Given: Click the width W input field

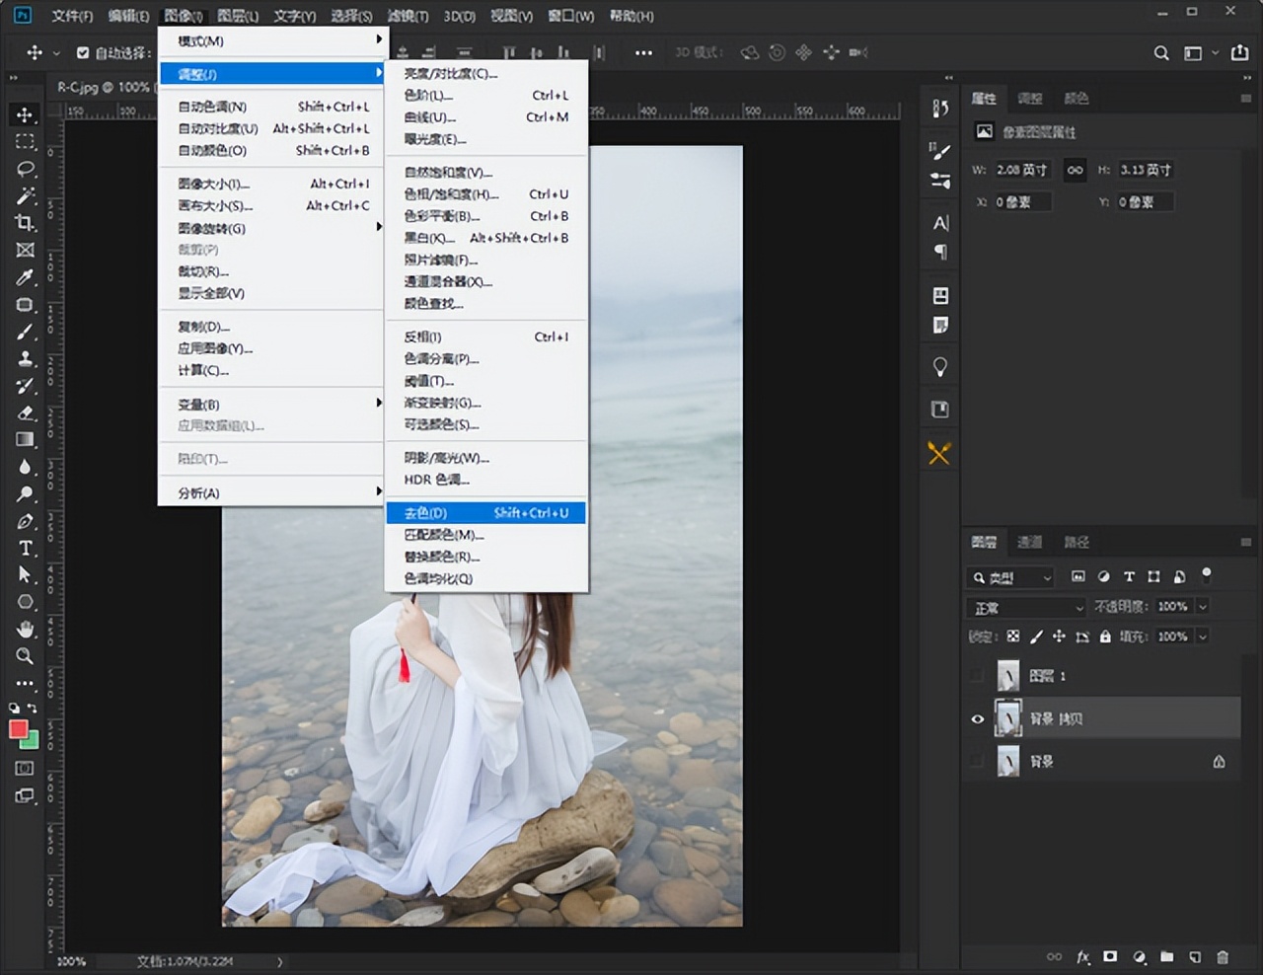Looking at the screenshot, I should (1021, 170).
